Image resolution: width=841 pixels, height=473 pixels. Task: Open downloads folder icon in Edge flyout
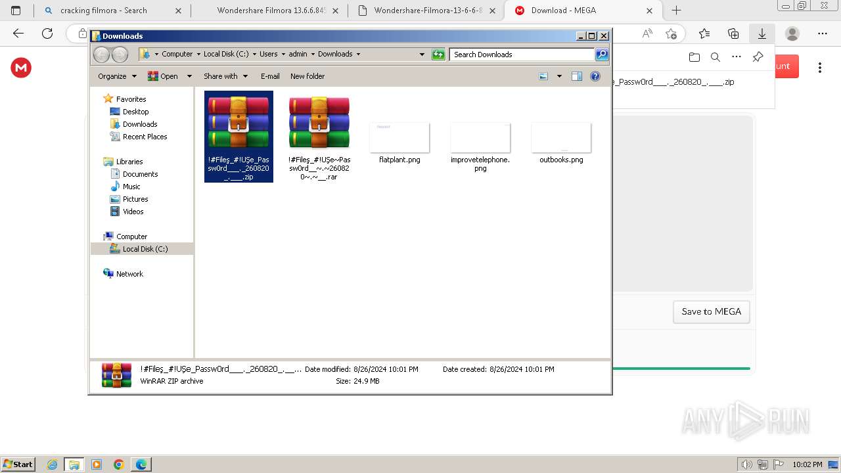pyautogui.click(x=694, y=57)
